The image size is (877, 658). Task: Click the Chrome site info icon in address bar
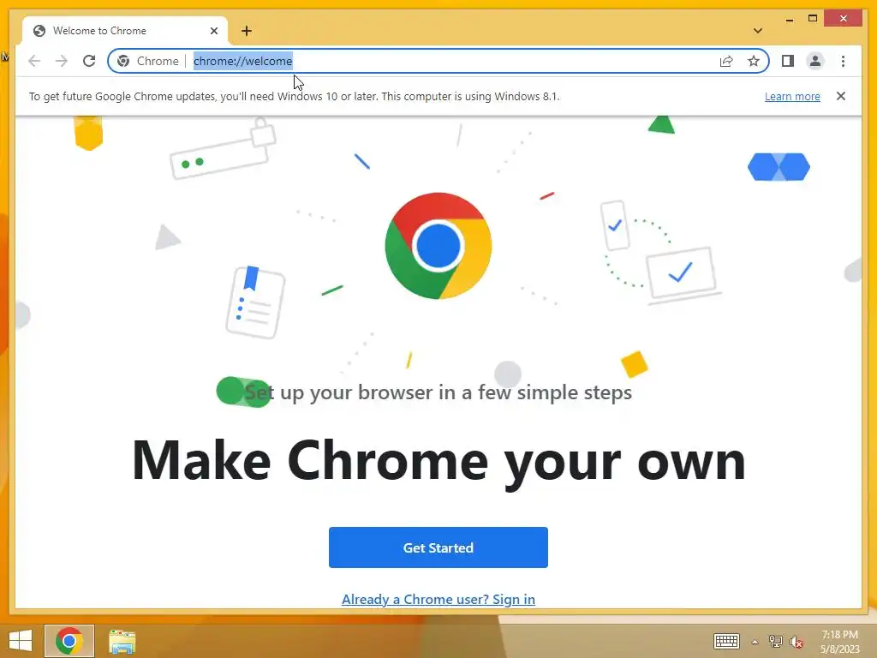123,61
